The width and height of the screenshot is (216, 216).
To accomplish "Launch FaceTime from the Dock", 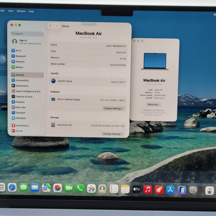I will click(69, 188).
